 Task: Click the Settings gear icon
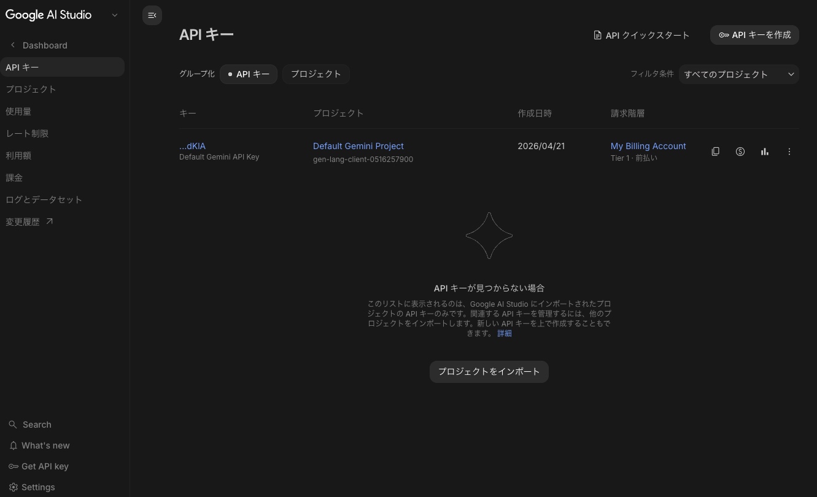[x=13, y=487]
